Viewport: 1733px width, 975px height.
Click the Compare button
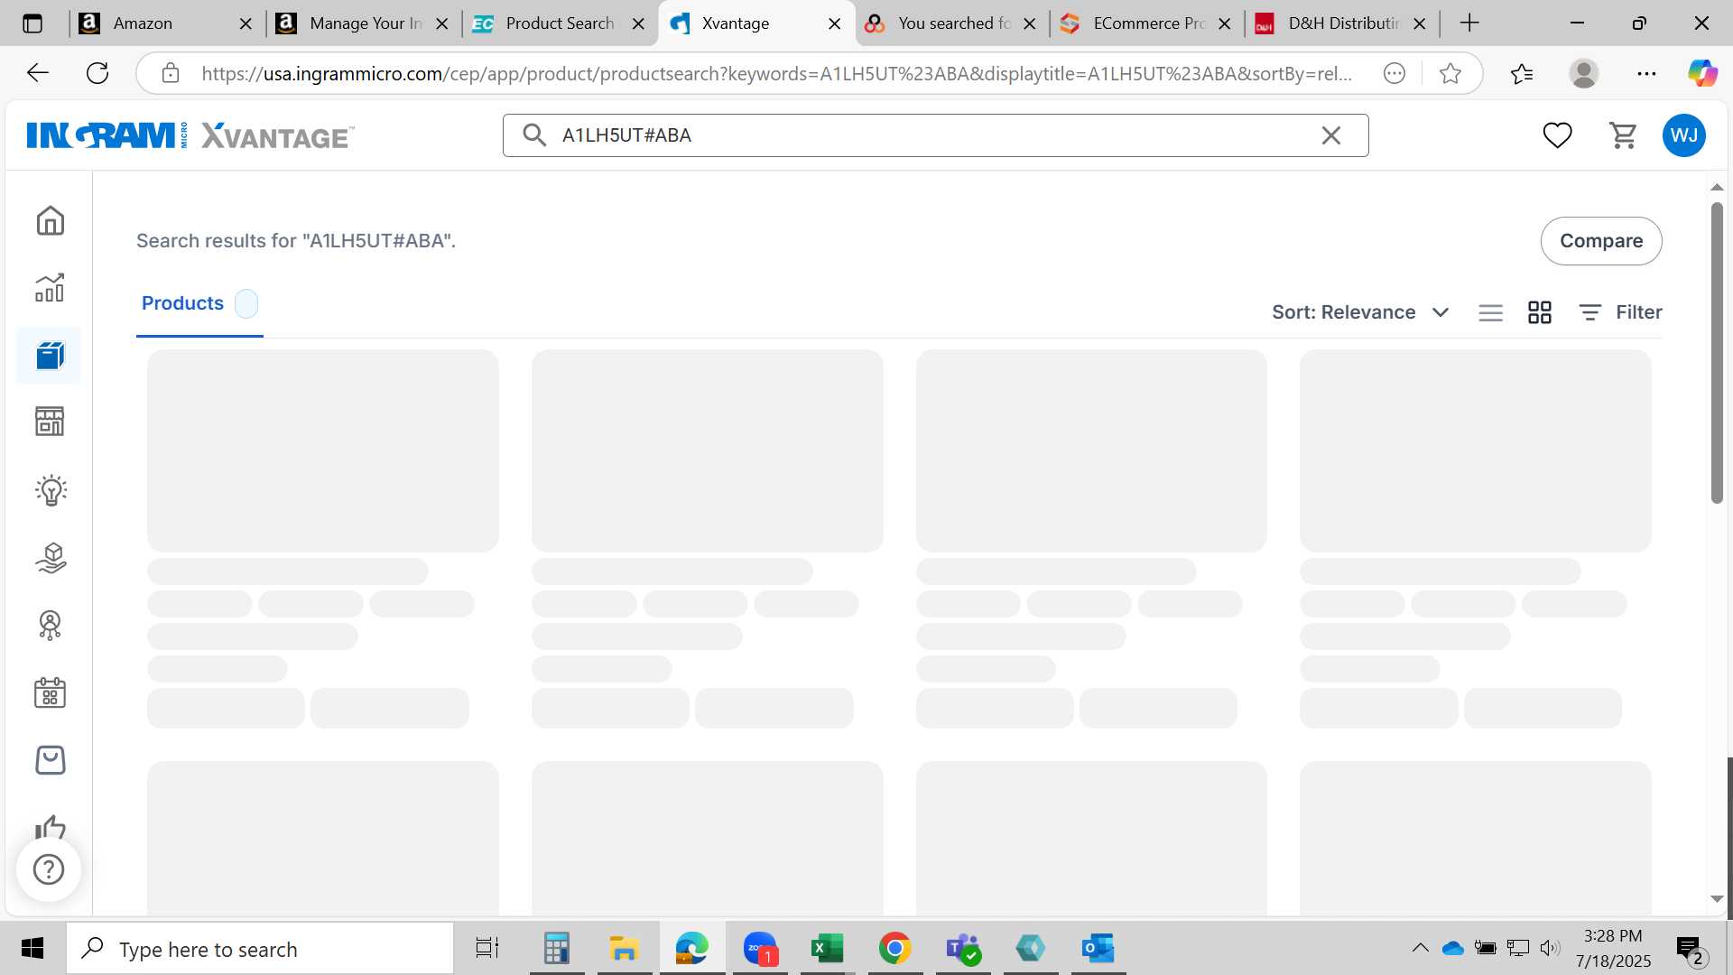1601,241
